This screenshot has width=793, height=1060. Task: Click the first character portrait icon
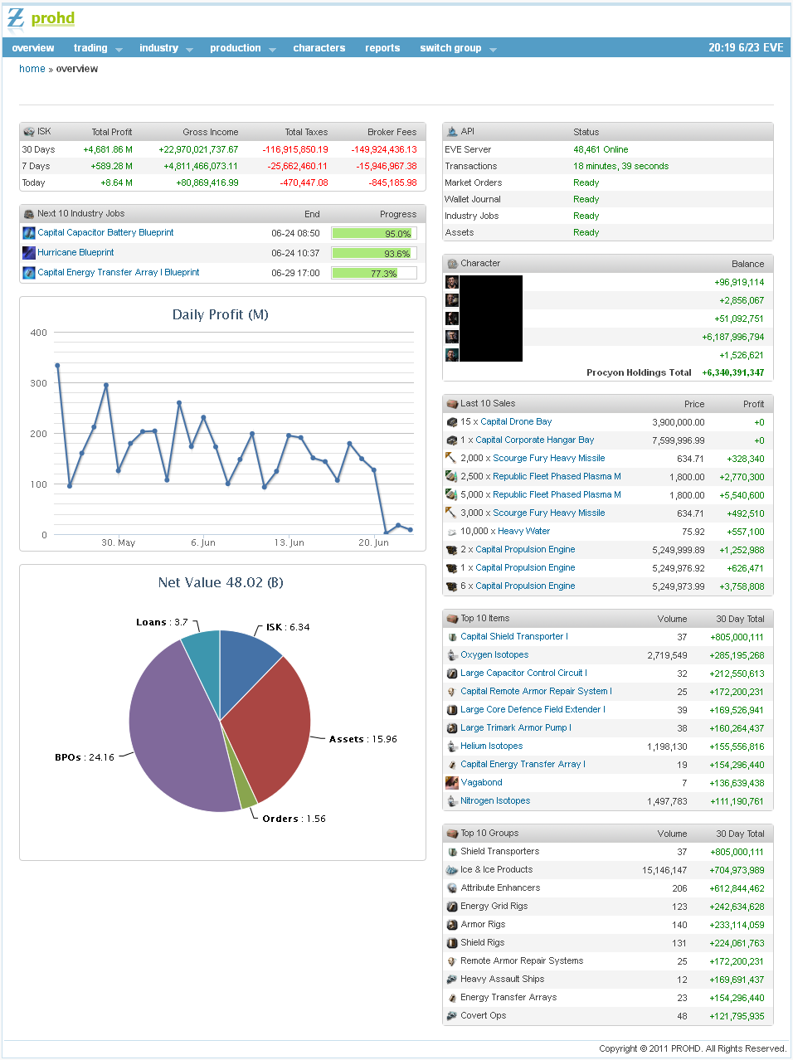point(452,282)
